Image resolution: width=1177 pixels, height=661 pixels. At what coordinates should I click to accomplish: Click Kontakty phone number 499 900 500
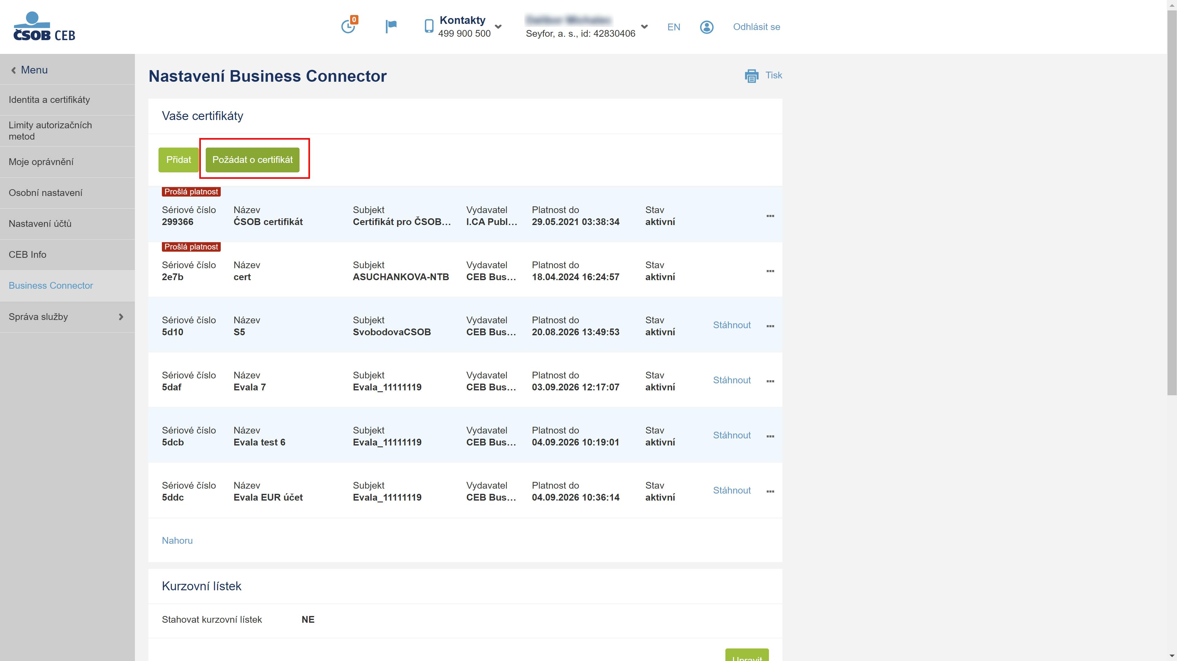tap(464, 34)
